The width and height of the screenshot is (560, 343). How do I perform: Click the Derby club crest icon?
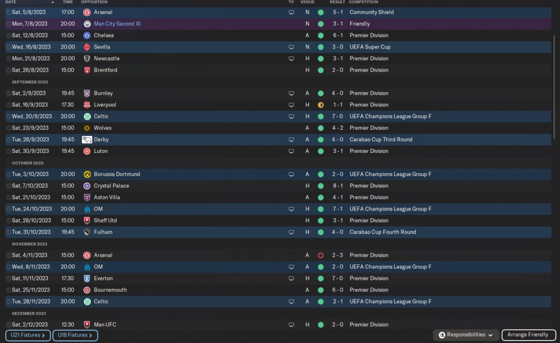coord(87,139)
